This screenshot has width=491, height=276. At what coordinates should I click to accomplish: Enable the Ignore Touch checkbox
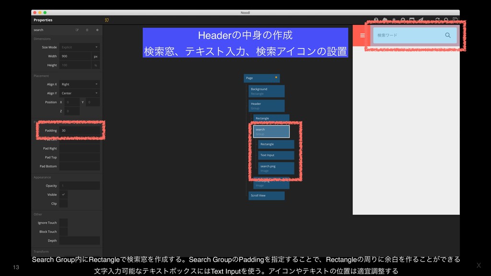pos(64,223)
